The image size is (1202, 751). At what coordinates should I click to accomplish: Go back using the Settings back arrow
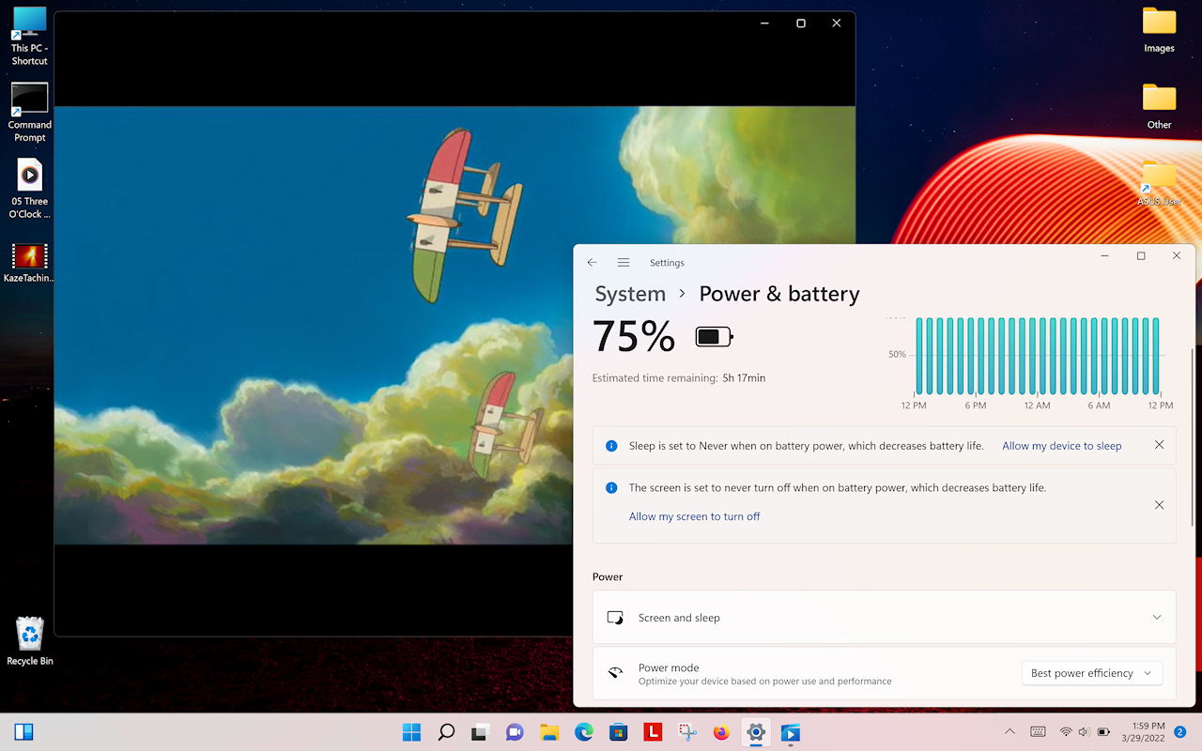pyautogui.click(x=592, y=263)
